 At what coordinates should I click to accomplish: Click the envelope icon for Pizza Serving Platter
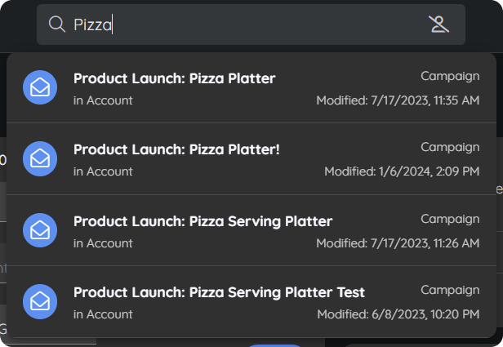(40, 230)
